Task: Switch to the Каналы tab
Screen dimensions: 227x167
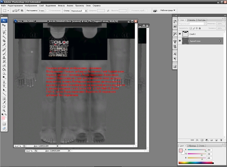Action: pyautogui.click(x=192, y=20)
